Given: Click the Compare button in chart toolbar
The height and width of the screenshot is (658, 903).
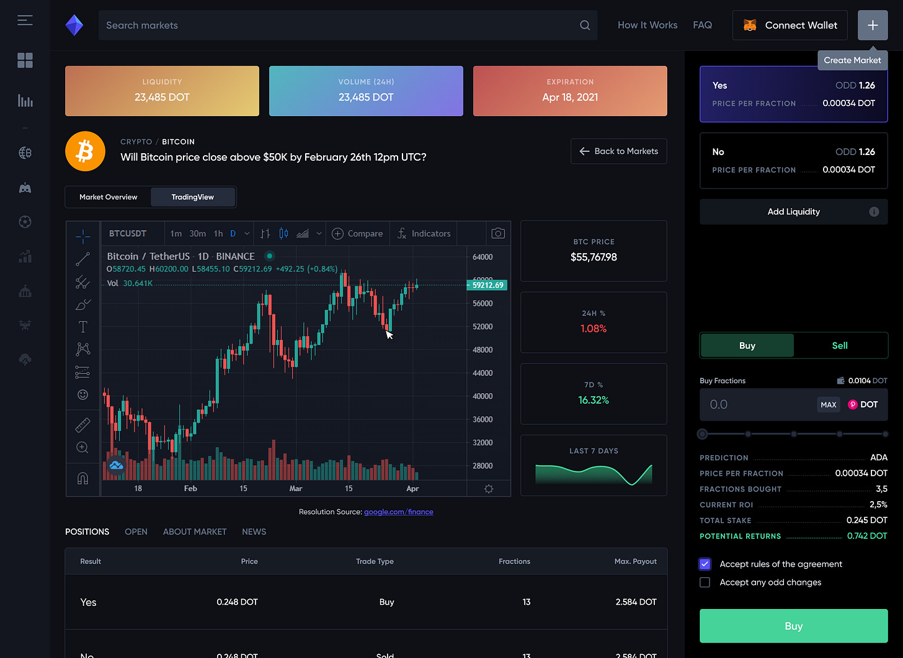Looking at the screenshot, I should (358, 234).
